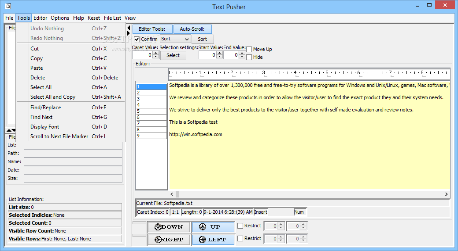Increase Start Value with up spinner
458x251 pixels.
pos(220,53)
